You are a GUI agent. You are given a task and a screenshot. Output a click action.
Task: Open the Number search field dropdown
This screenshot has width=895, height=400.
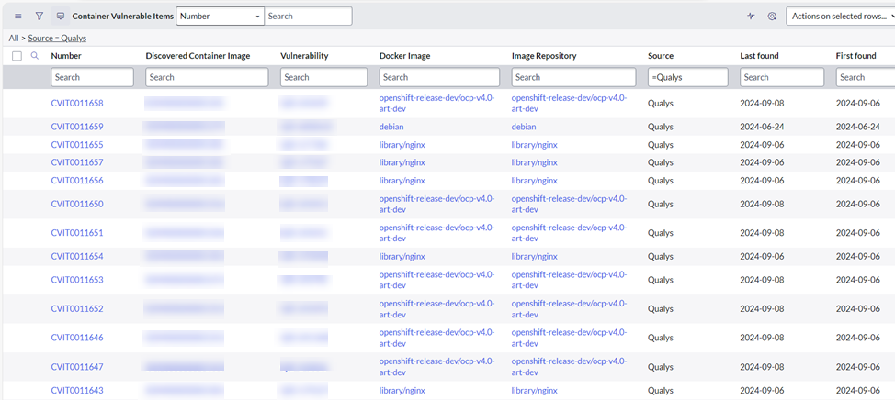pyautogui.click(x=220, y=17)
